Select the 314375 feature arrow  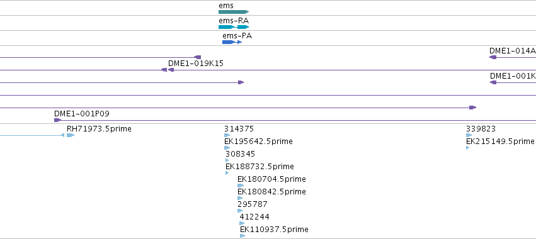click(227, 135)
